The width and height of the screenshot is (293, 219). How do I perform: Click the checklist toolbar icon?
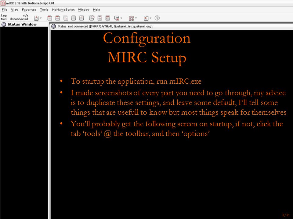click(x=100, y=18)
